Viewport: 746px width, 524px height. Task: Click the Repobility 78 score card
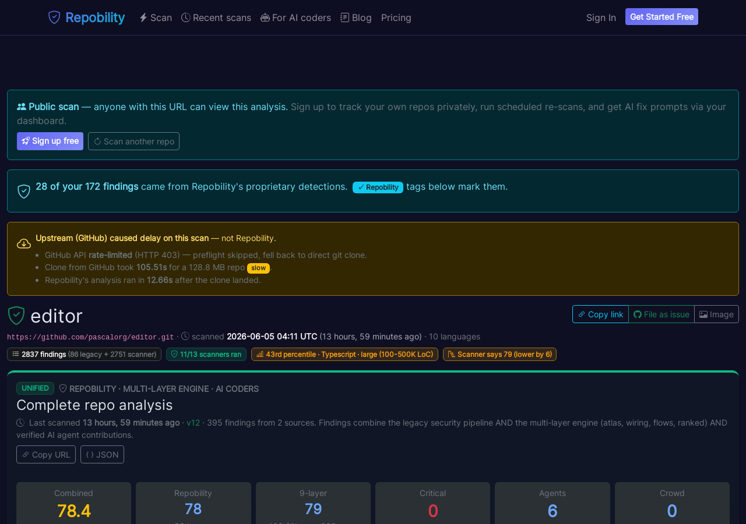click(x=193, y=503)
